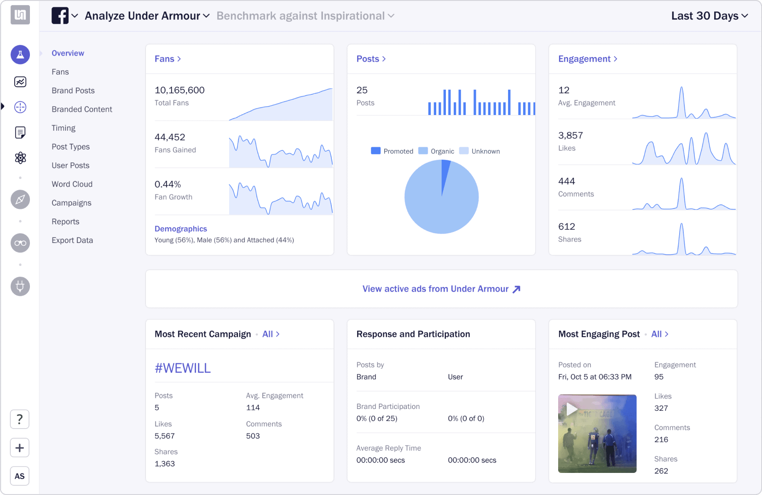Viewport: 762px width, 495px height.
Task: Click the glasses icon in sidebar
Action: [20, 243]
